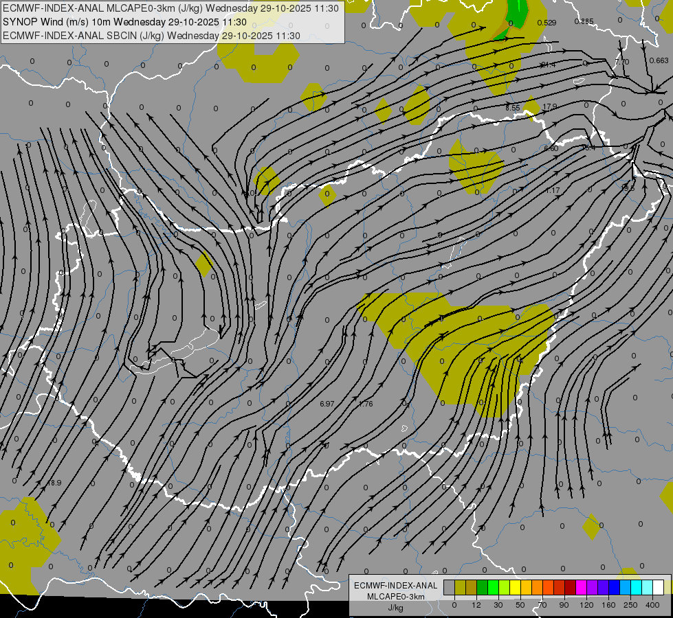
Task: Click the legend tick label 160
Action: click(608, 605)
